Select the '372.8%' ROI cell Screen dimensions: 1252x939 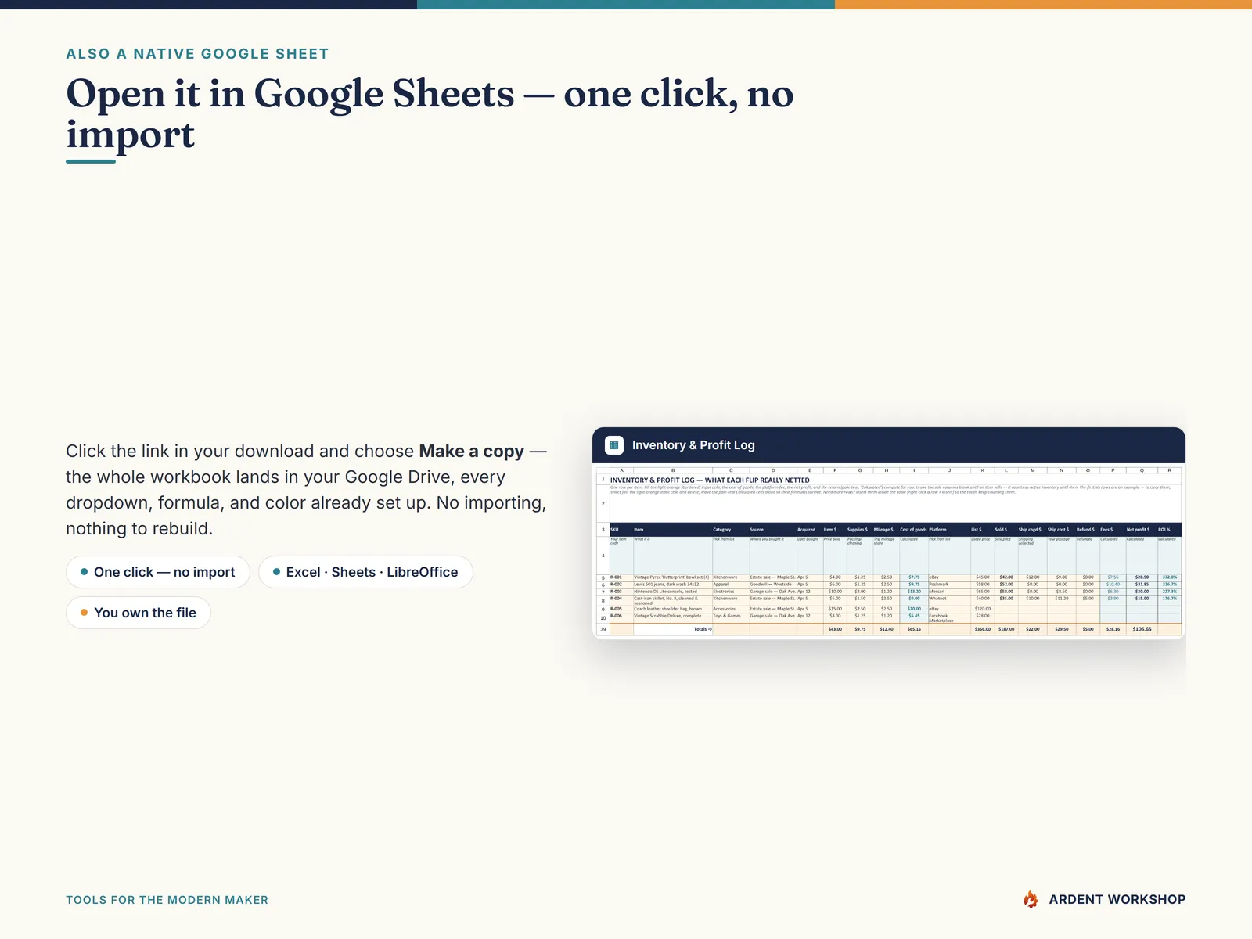(1169, 577)
